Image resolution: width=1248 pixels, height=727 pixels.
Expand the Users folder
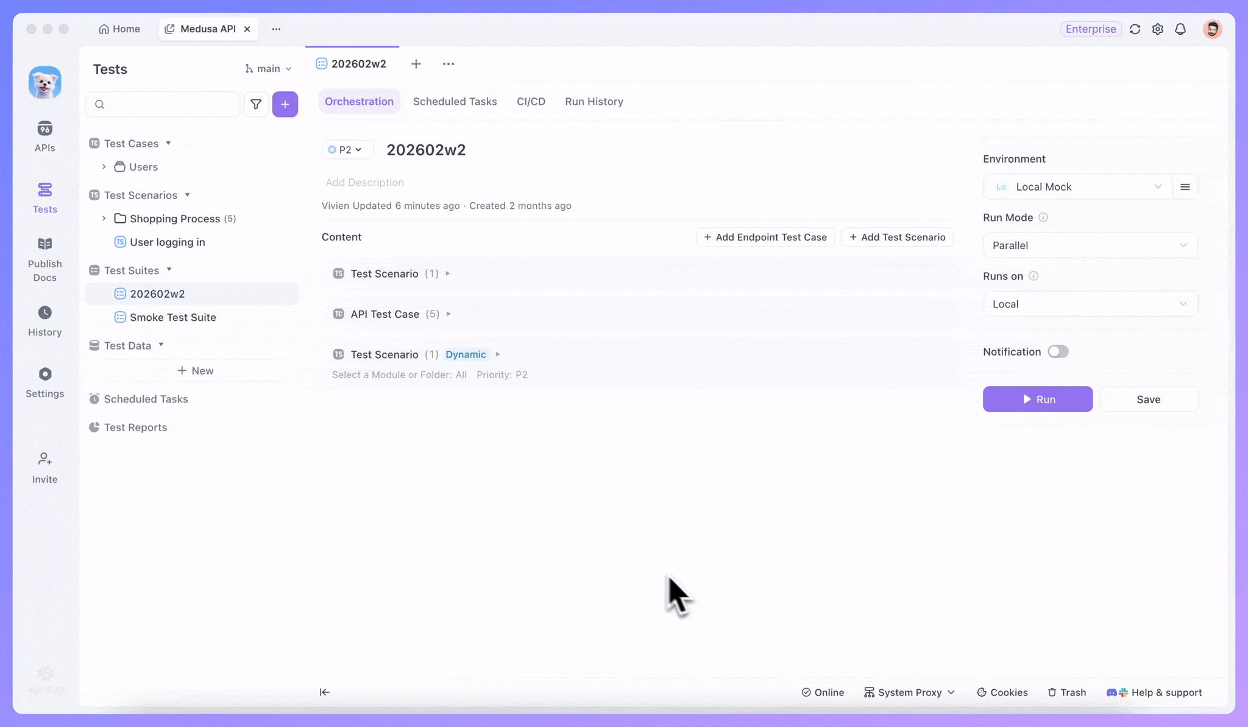pos(104,167)
